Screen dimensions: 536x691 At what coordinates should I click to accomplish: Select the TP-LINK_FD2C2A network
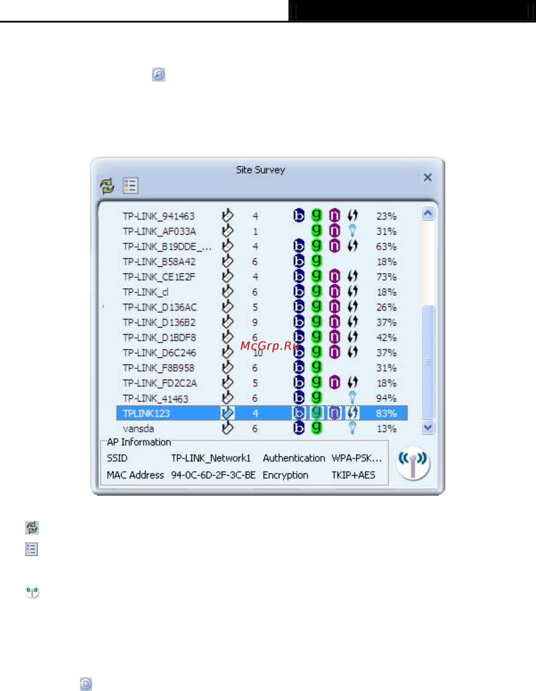pyautogui.click(x=262, y=383)
